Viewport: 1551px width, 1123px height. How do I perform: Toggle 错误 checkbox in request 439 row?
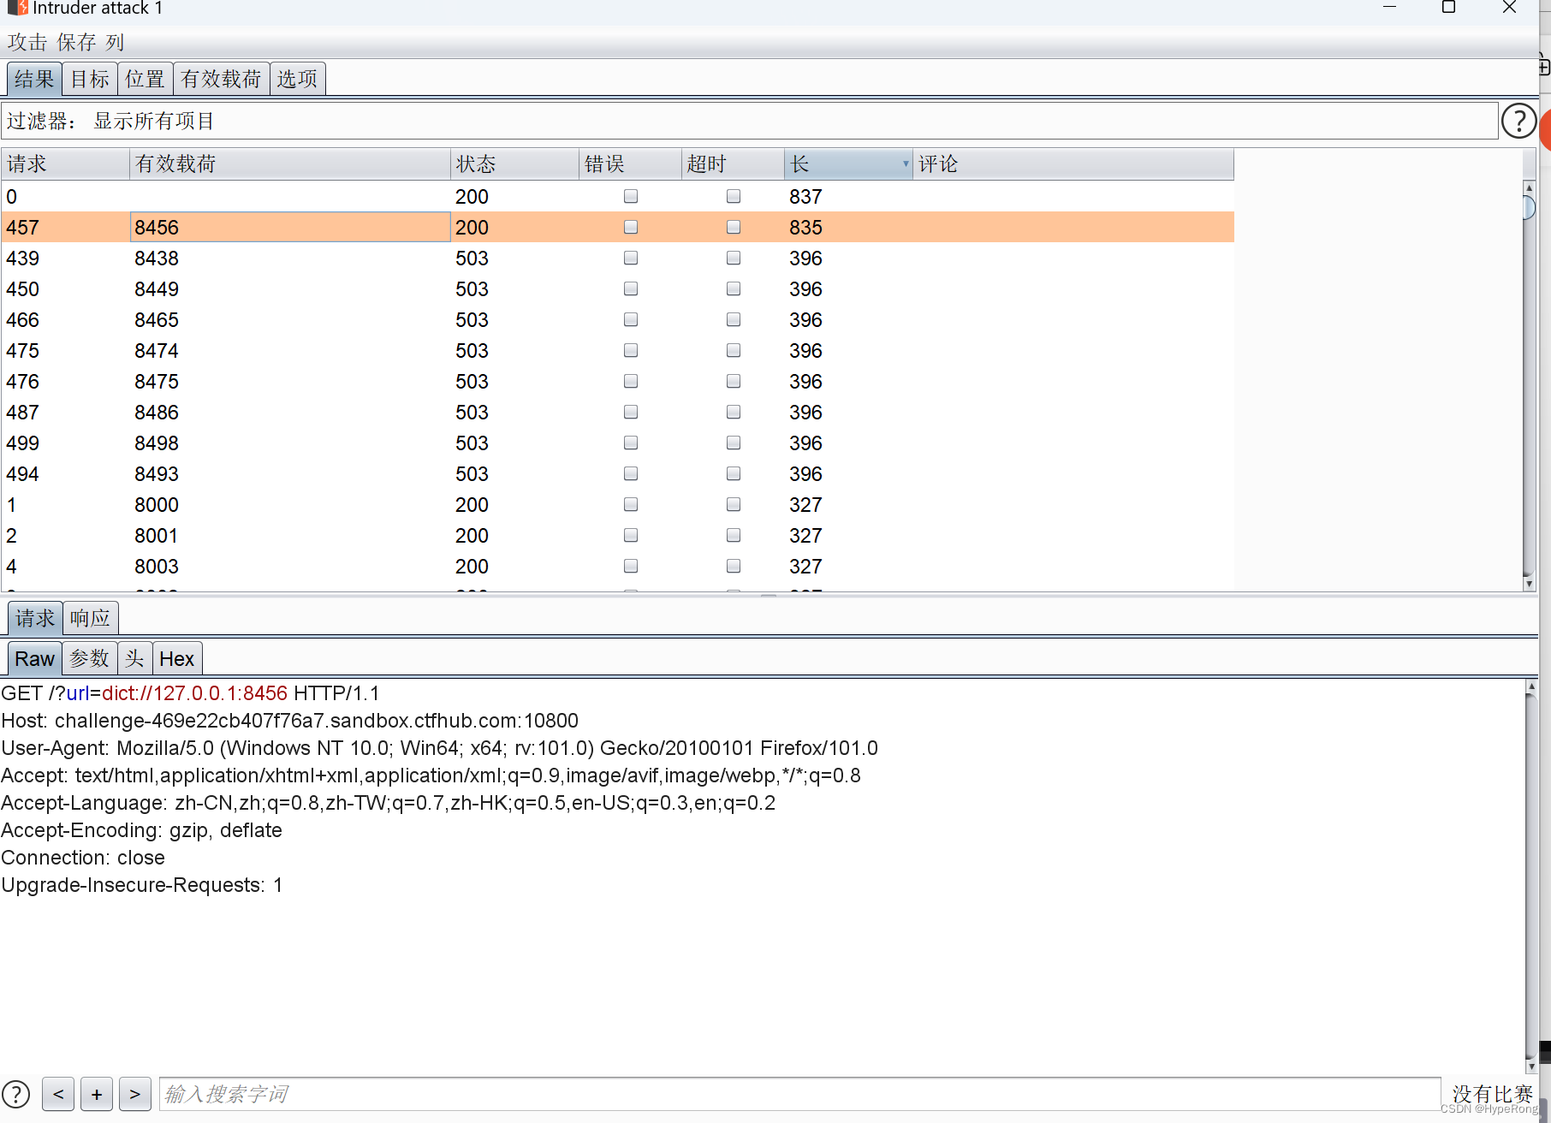(x=631, y=258)
